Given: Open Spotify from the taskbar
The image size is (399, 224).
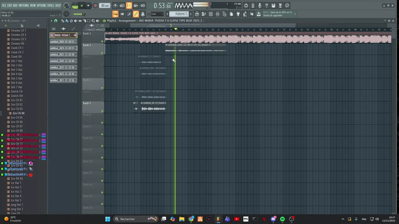Looking at the screenshot, I should (282, 219).
